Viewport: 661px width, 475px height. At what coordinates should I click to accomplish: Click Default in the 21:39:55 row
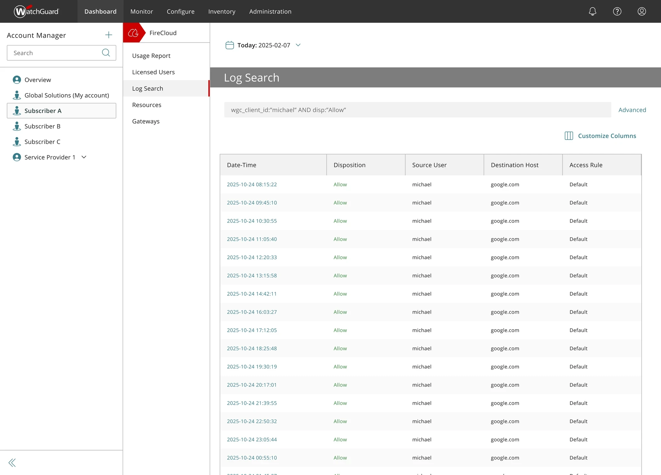tap(578, 403)
